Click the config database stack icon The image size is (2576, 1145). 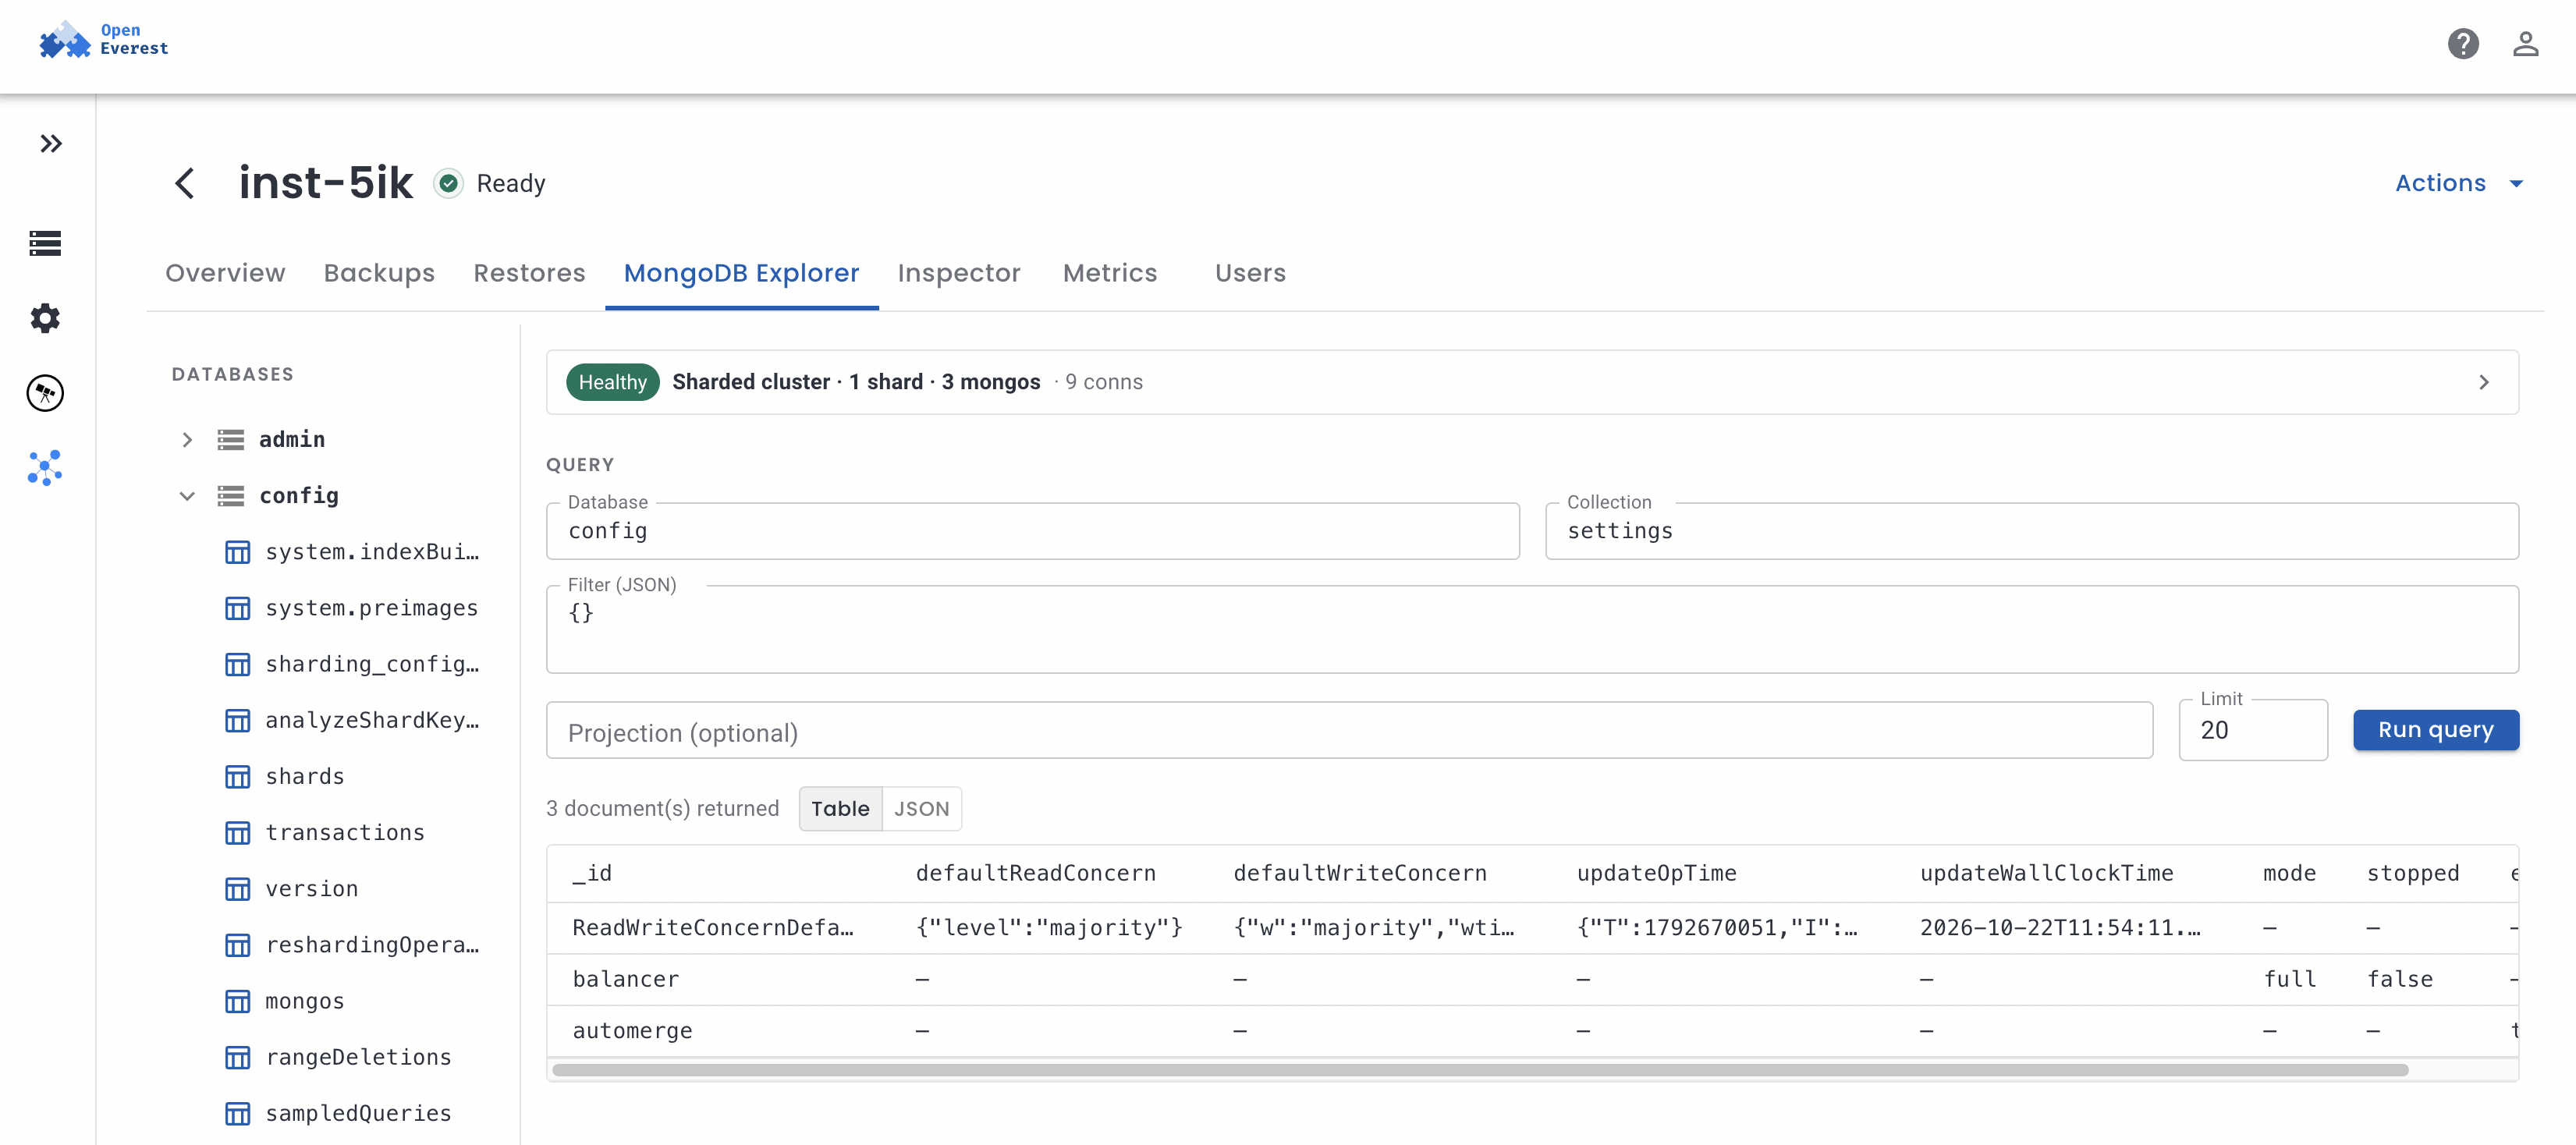click(231, 495)
